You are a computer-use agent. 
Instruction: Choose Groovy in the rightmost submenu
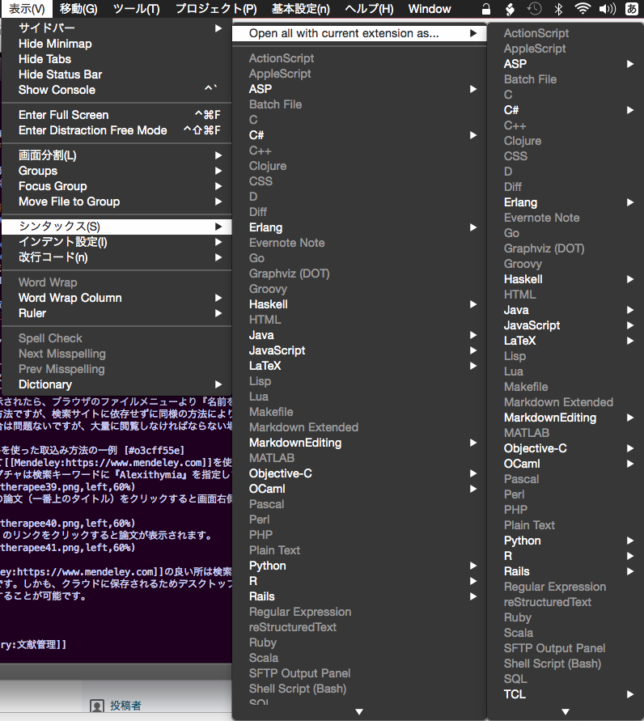[566, 264]
